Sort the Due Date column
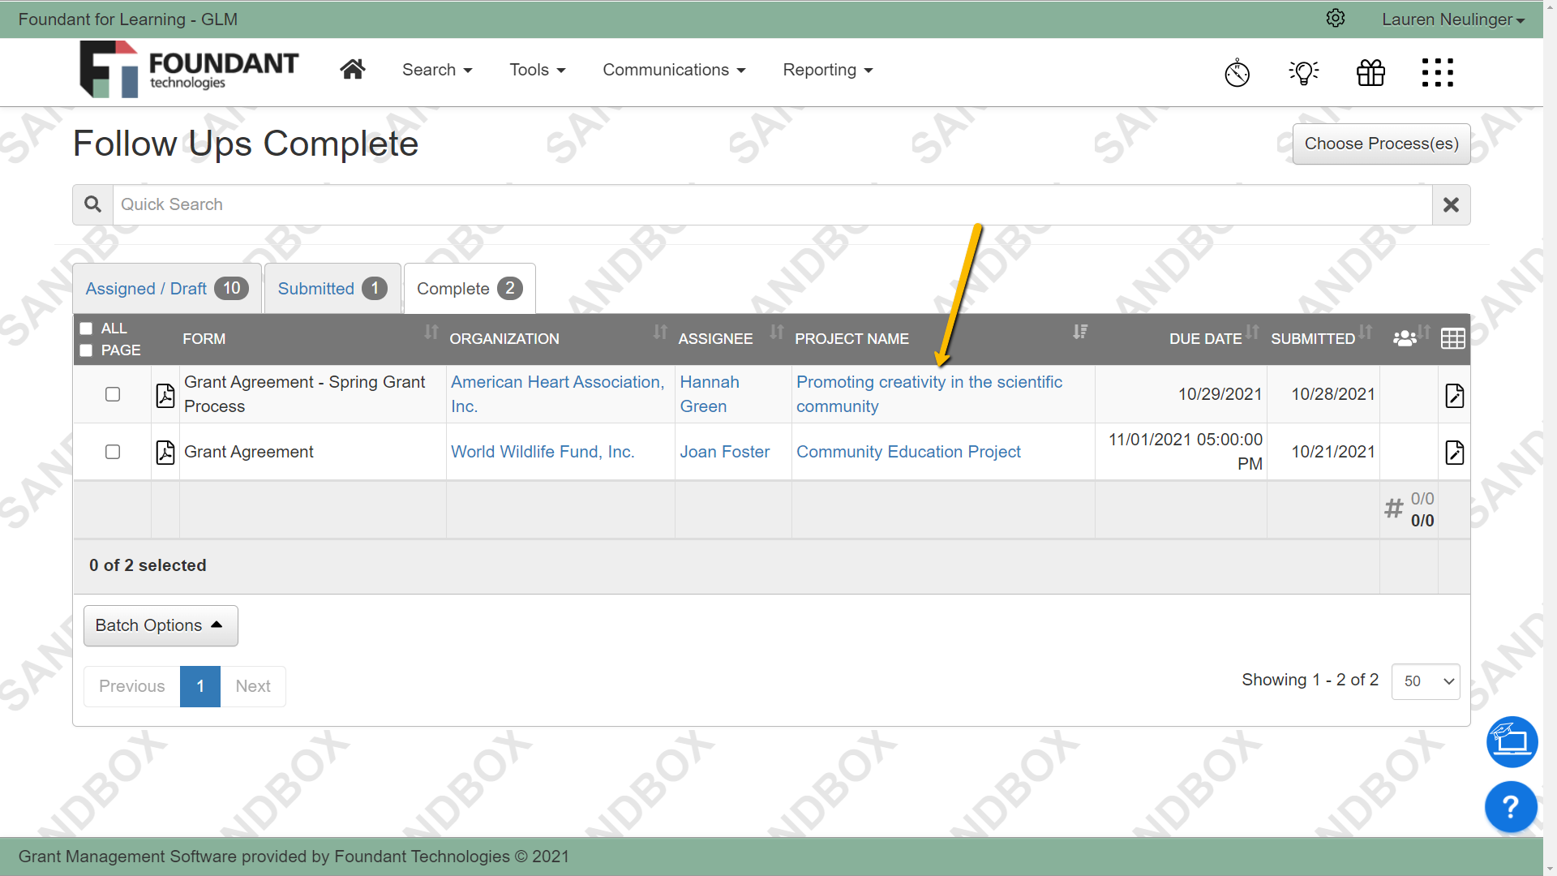 click(1253, 332)
